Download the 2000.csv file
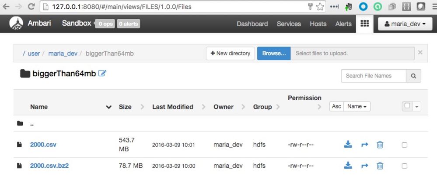 point(348,145)
